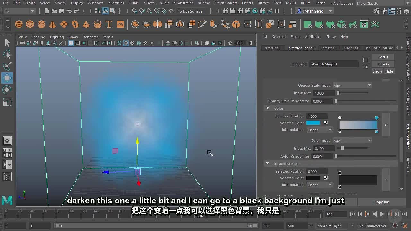The image size is (411, 231).
Task: Switch to the nParticle1 tab
Action: pos(272,48)
